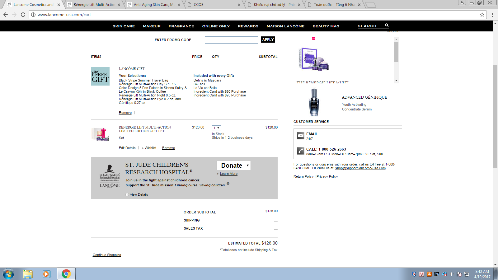Open the REWARDS menu
The width and height of the screenshot is (498, 280).
point(248,26)
